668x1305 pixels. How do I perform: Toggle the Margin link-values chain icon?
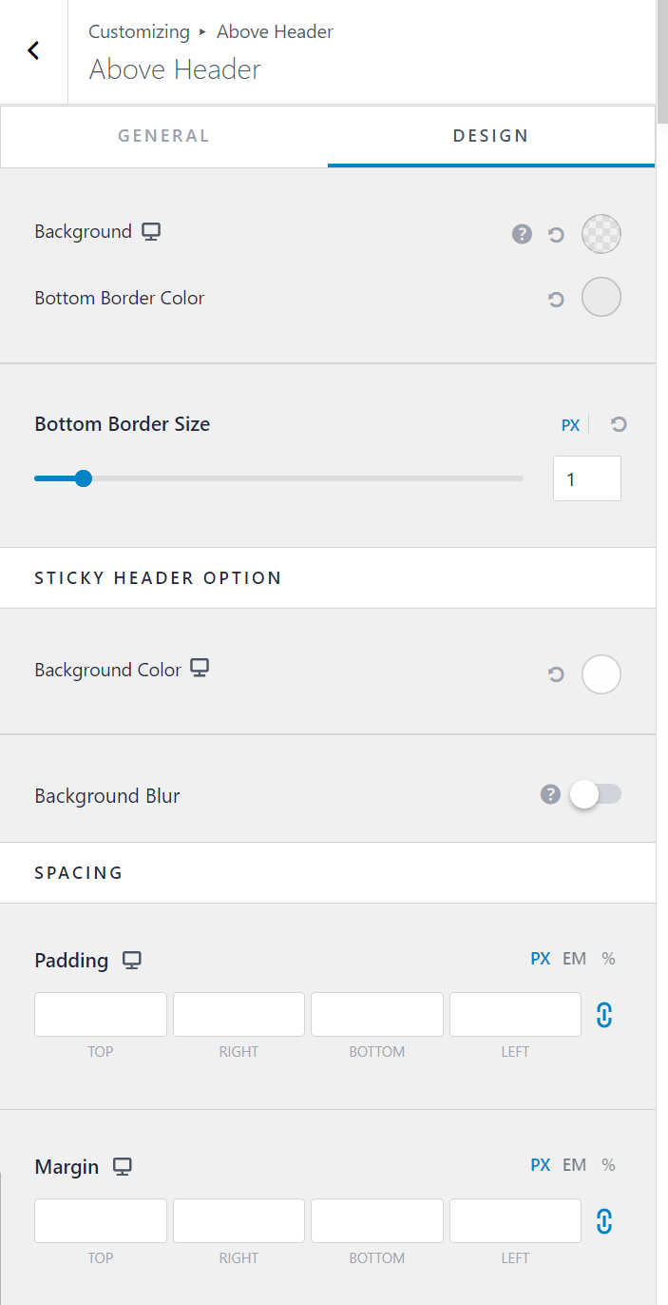[x=604, y=1221]
